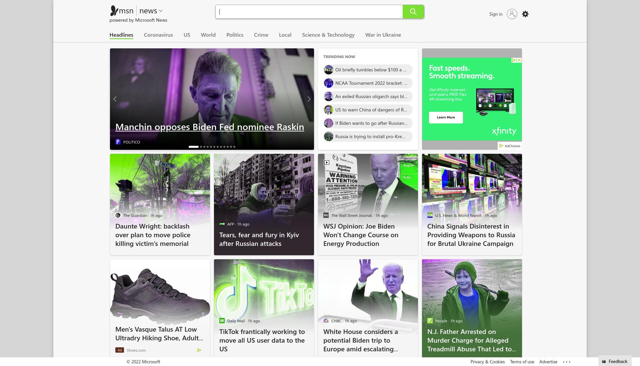Image resolution: width=640 pixels, height=366 pixels.
Task: Open N.J. Father Arrested story
Action: pos(472,340)
